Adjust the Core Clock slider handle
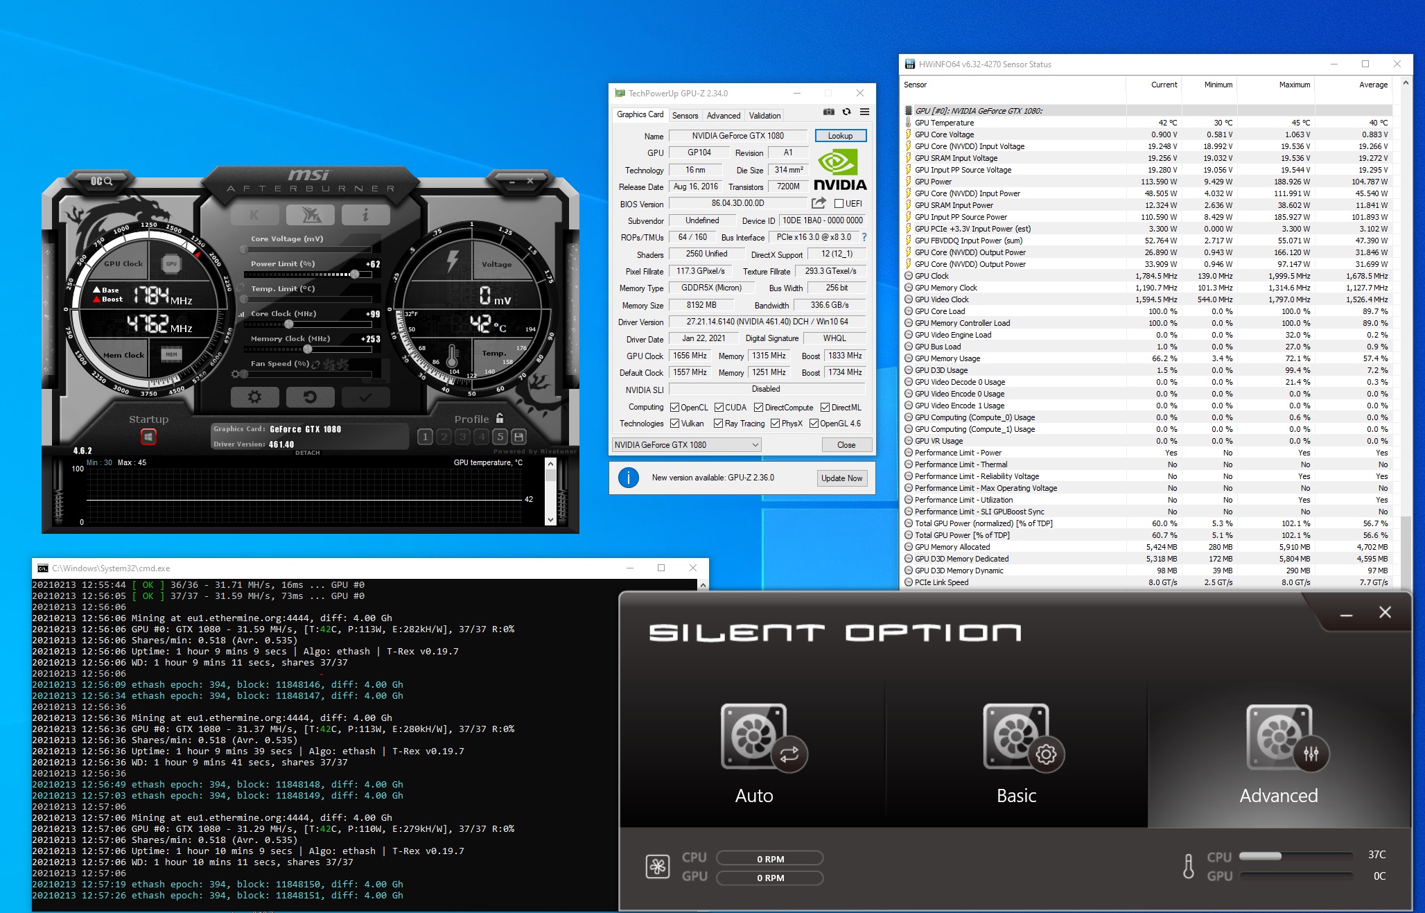 [289, 324]
